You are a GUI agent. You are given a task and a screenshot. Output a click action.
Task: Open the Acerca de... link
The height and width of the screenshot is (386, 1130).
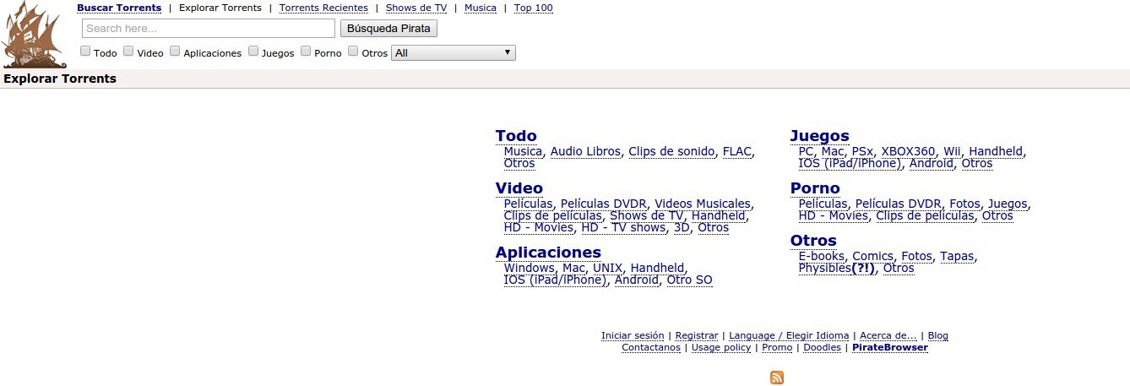pos(888,336)
